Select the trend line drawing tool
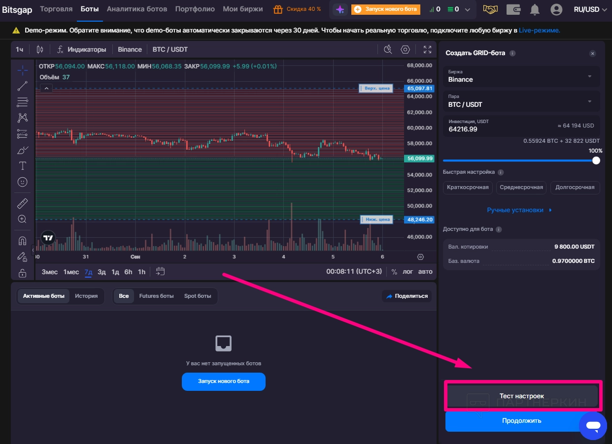Image resolution: width=612 pixels, height=444 pixels. [x=22, y=86]
